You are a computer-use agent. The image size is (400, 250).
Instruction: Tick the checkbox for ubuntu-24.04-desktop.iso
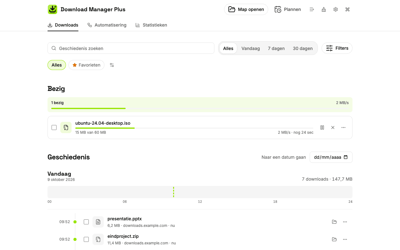pyautogui.click(x=54, y=127)
